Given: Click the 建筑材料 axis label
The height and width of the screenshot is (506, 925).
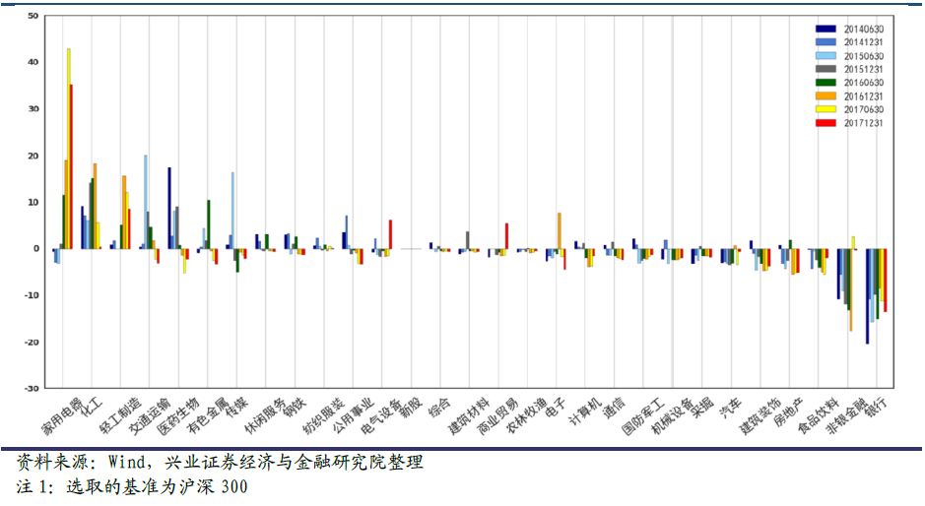Looking at the screenshot, I should pos(470,415).
